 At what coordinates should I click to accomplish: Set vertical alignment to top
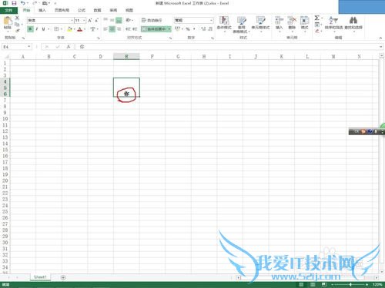pyautogui.click(x=105, y=20)
